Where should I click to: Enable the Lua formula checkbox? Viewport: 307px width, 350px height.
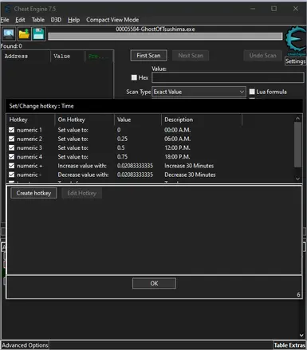click(x=252, y=92)
